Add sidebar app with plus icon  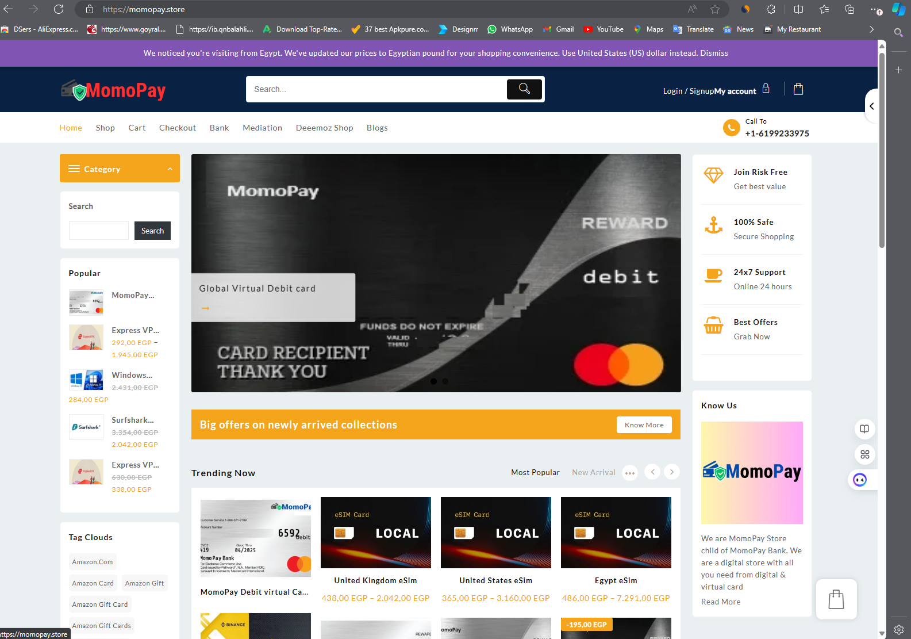click(898, 70)
